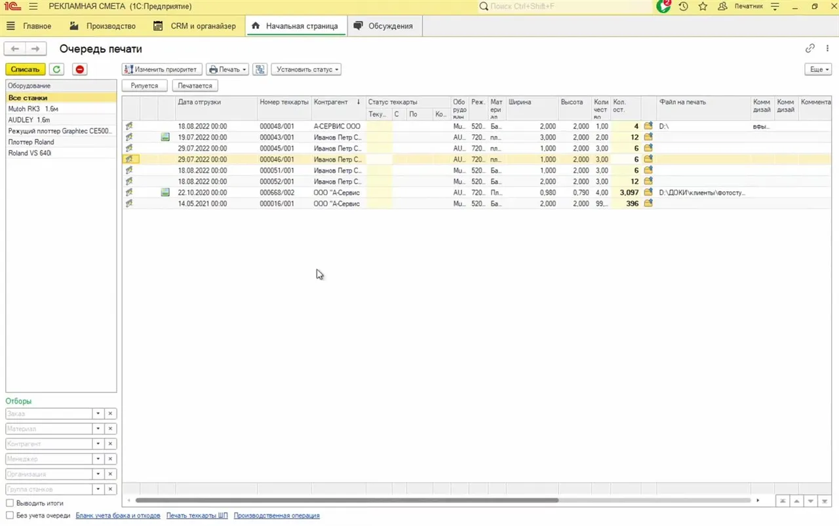Click the red stop icon button
Screen dimensions: 839x526
point(80,69)
